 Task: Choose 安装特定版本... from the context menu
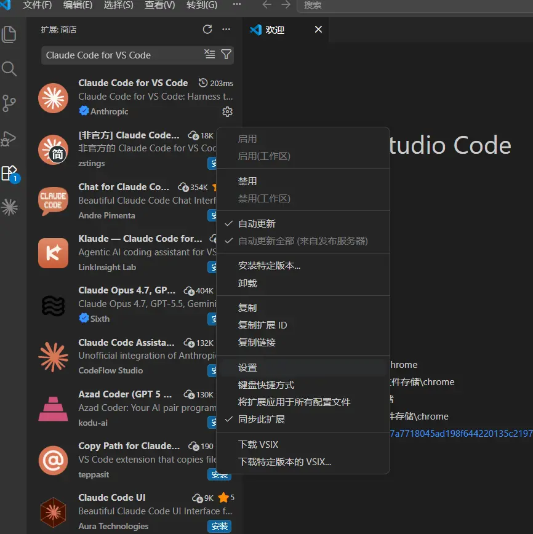303,266
